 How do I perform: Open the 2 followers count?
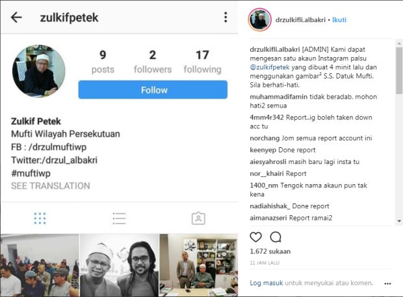[153, 62]
